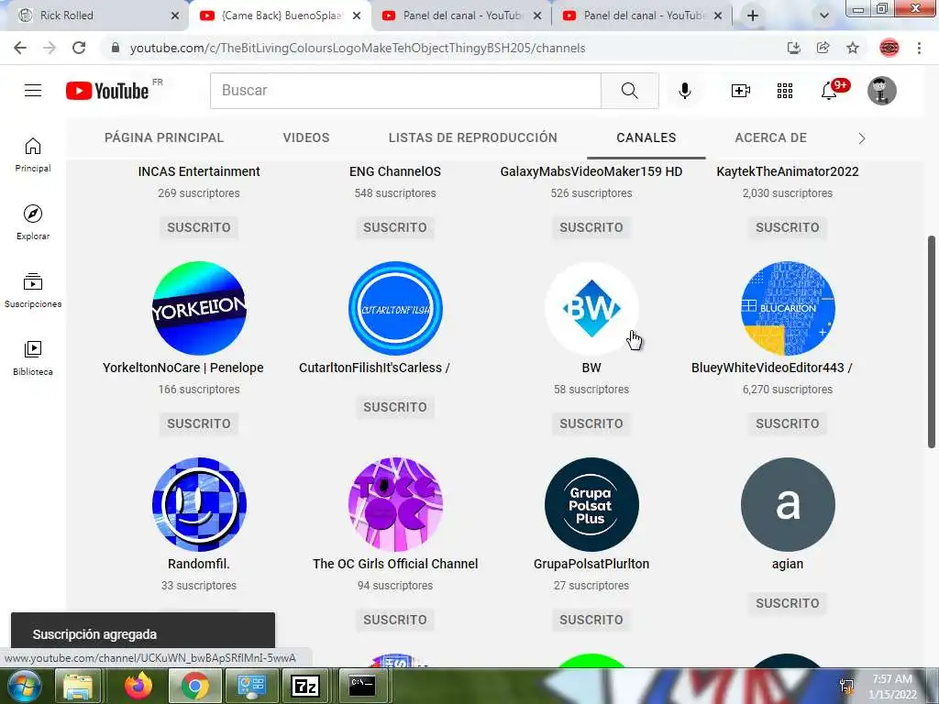Viewport: 939px width, 704px height.
Task: Toggle SUSCRITO for INCAS Entertainment
Action: coord(199,227)
